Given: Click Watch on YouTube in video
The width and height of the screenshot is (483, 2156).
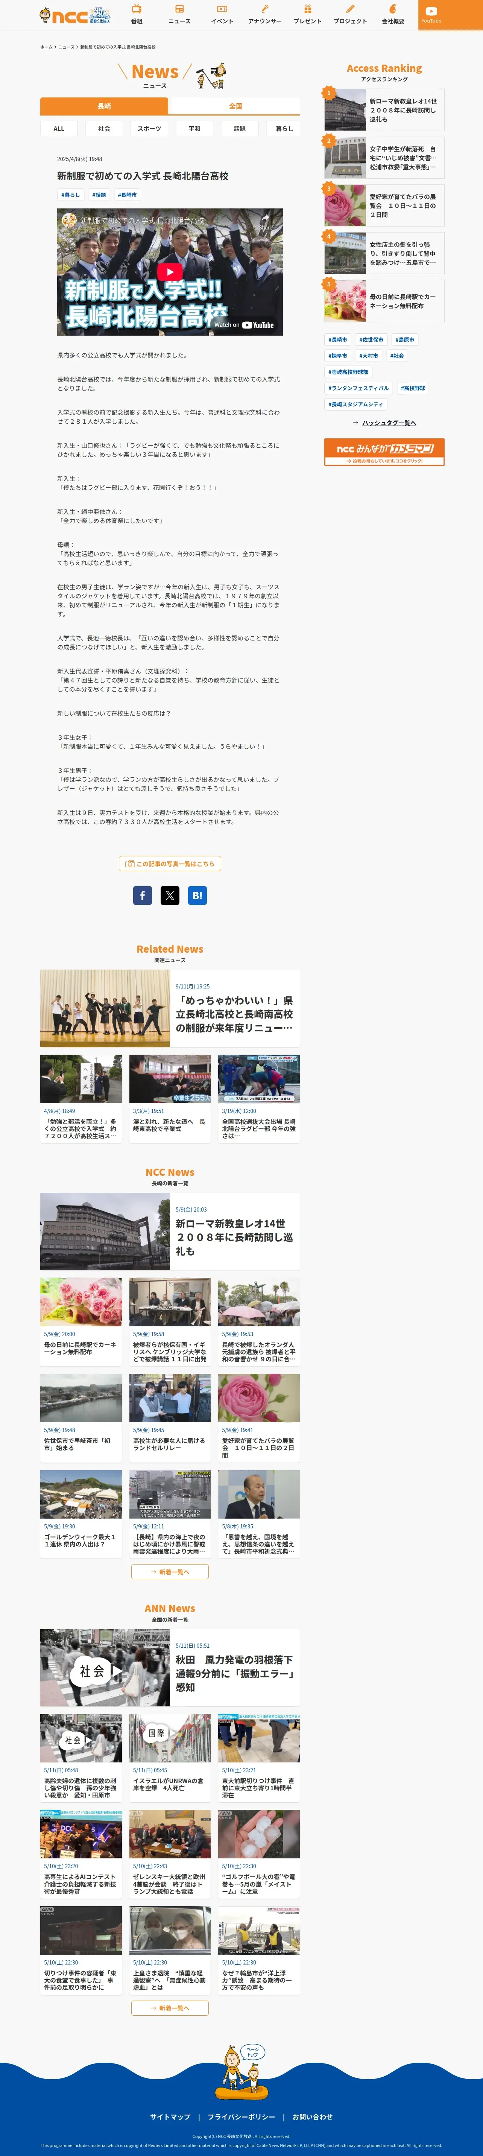Looking at the screenshot, I should [244, 325].
